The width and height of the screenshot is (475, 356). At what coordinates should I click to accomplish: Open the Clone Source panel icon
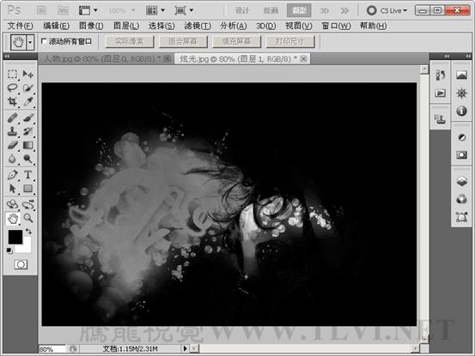[440, 119]
